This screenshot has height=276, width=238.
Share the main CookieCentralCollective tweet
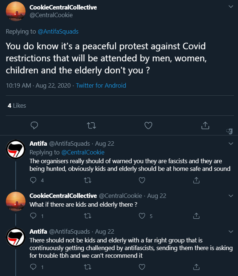coord(205,126)
